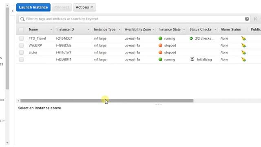Click the horizontal scrollbar thumb
Image resolution: width=261 pixels, height=147 pixels.
[107, 101]
